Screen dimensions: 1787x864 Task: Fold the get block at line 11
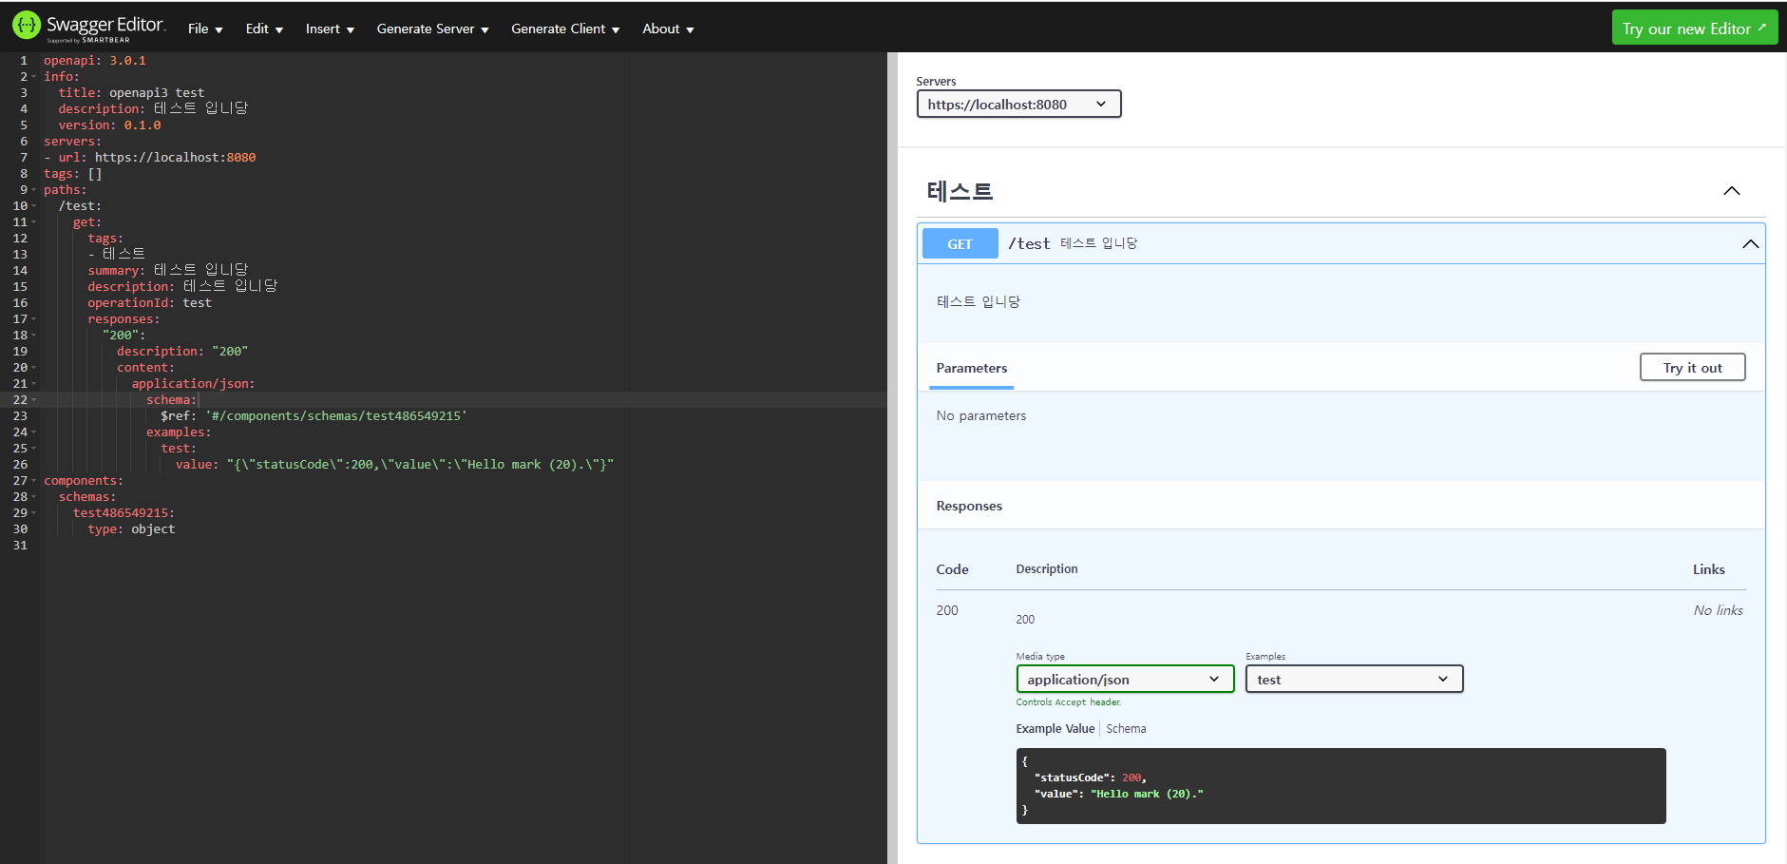34,222
